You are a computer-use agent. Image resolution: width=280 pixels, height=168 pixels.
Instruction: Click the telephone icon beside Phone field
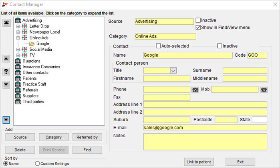[195, 90]
